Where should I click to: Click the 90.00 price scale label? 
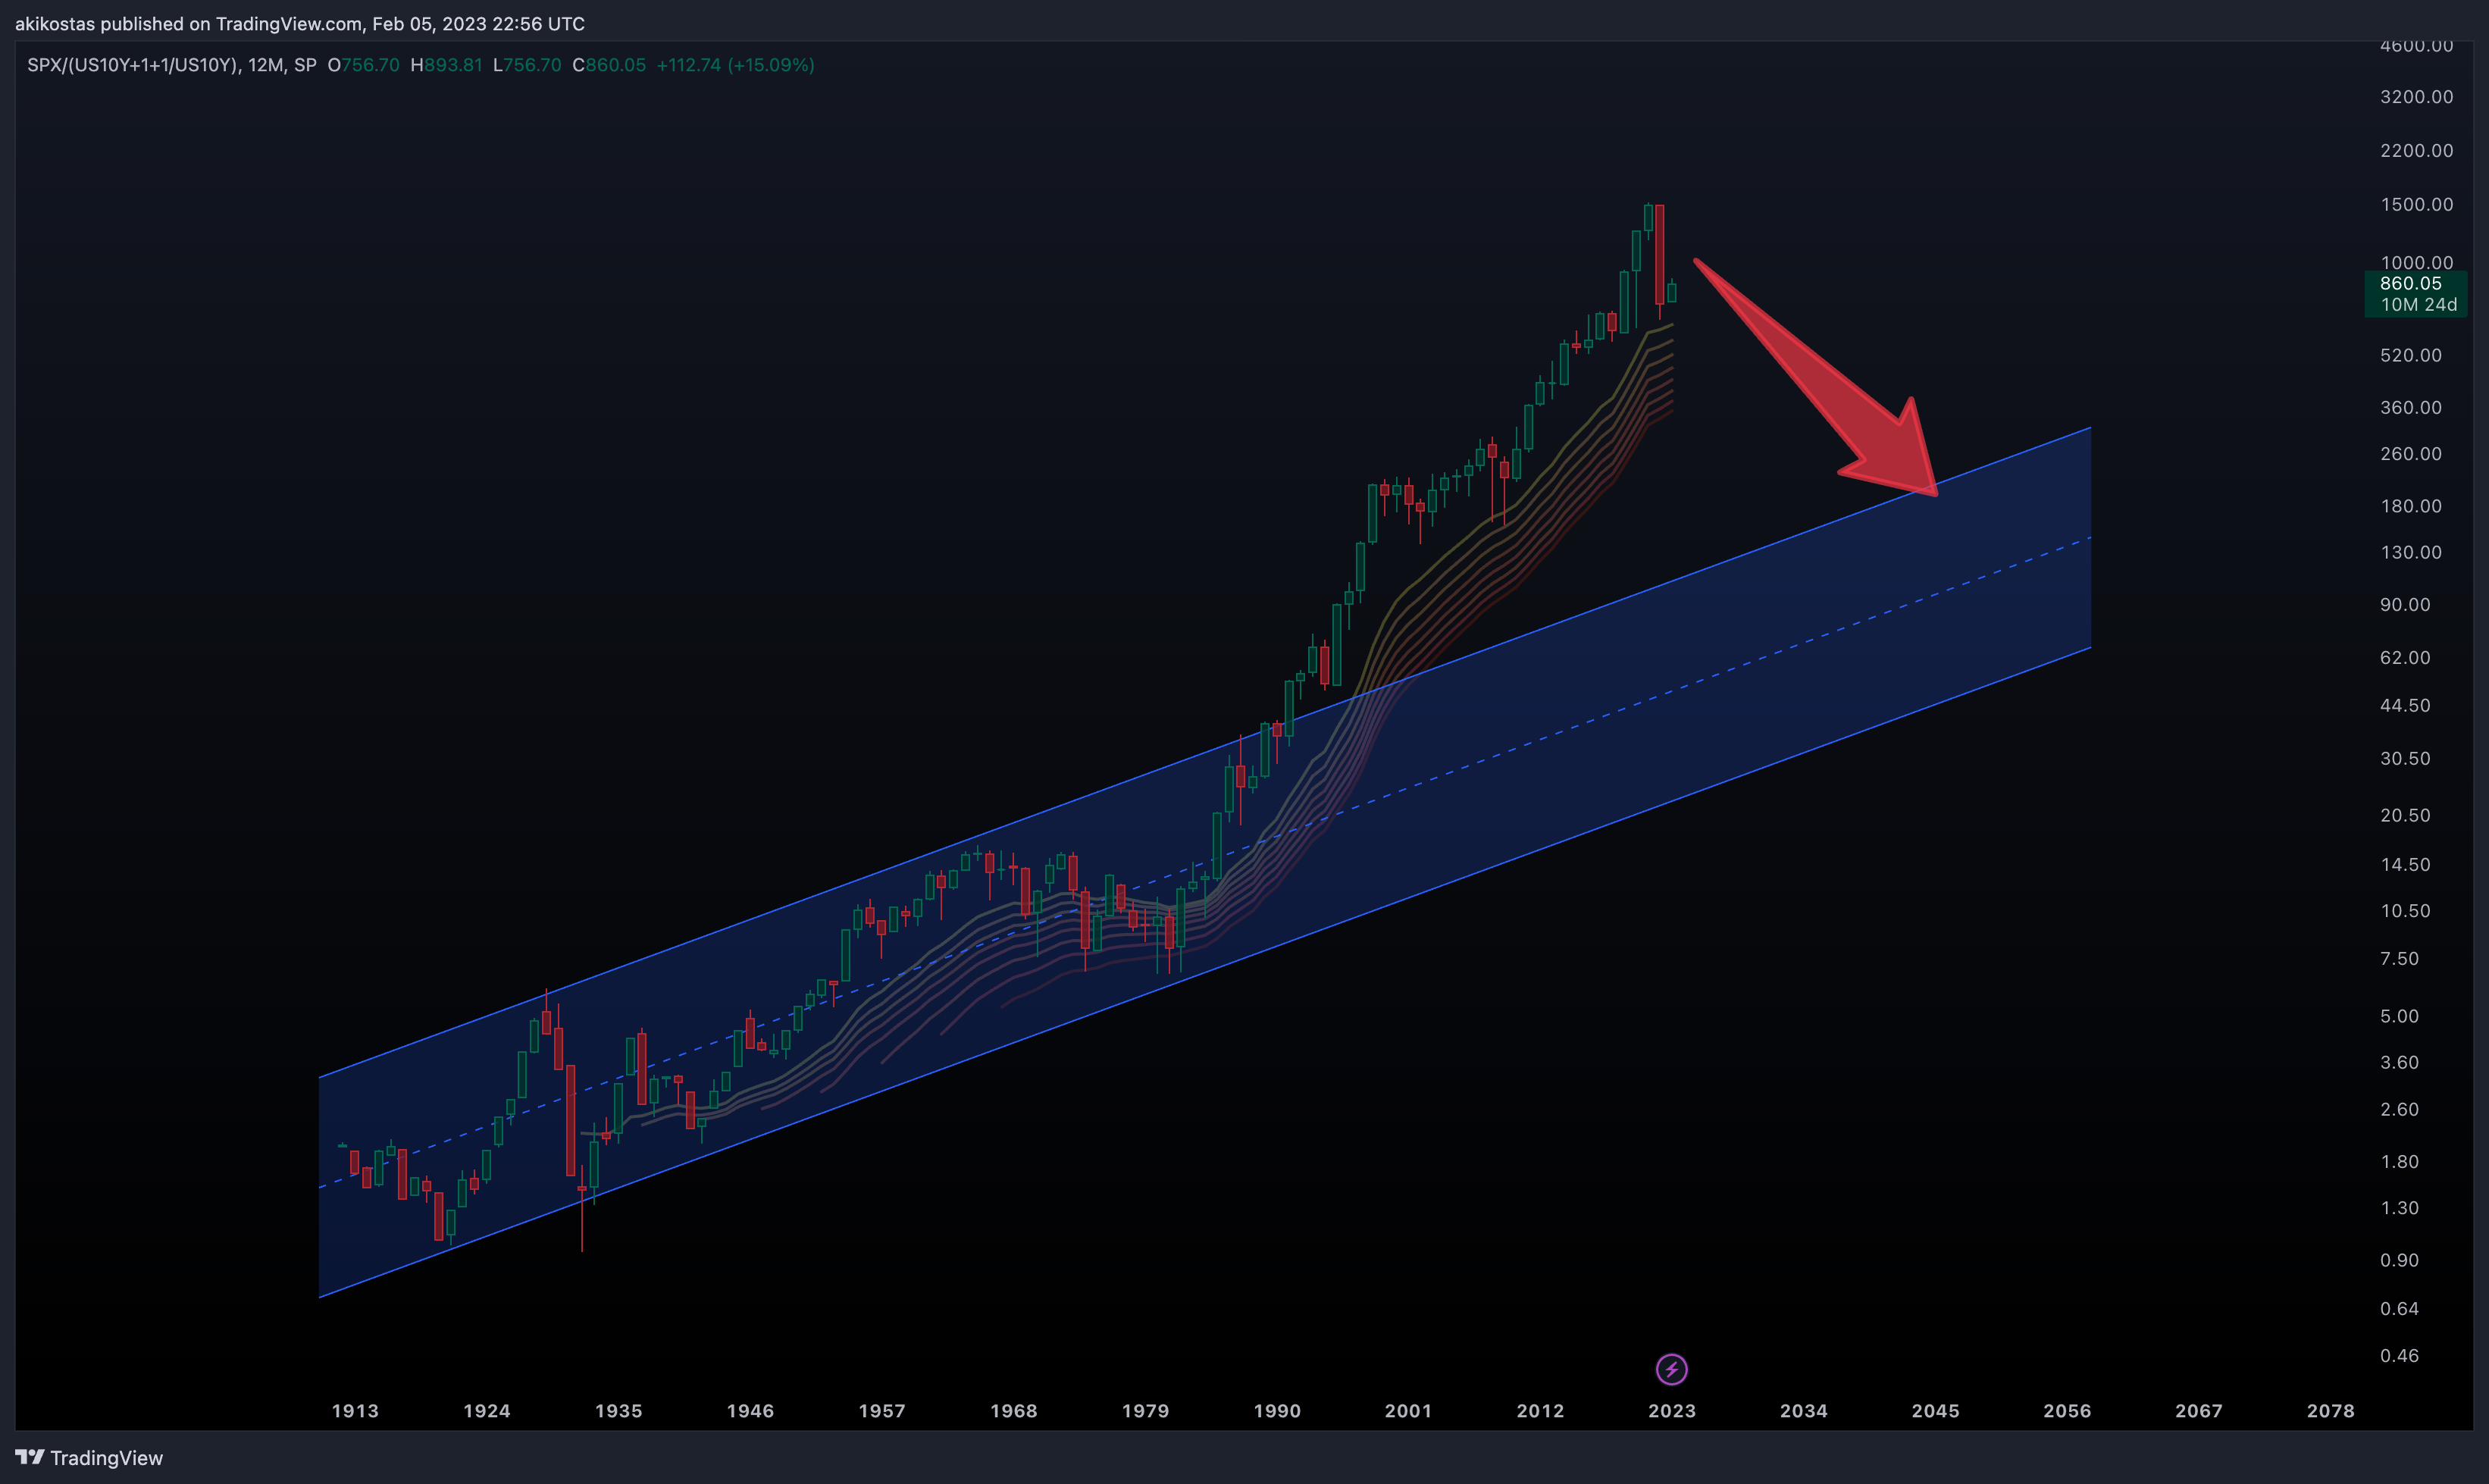click(2405, 605)
